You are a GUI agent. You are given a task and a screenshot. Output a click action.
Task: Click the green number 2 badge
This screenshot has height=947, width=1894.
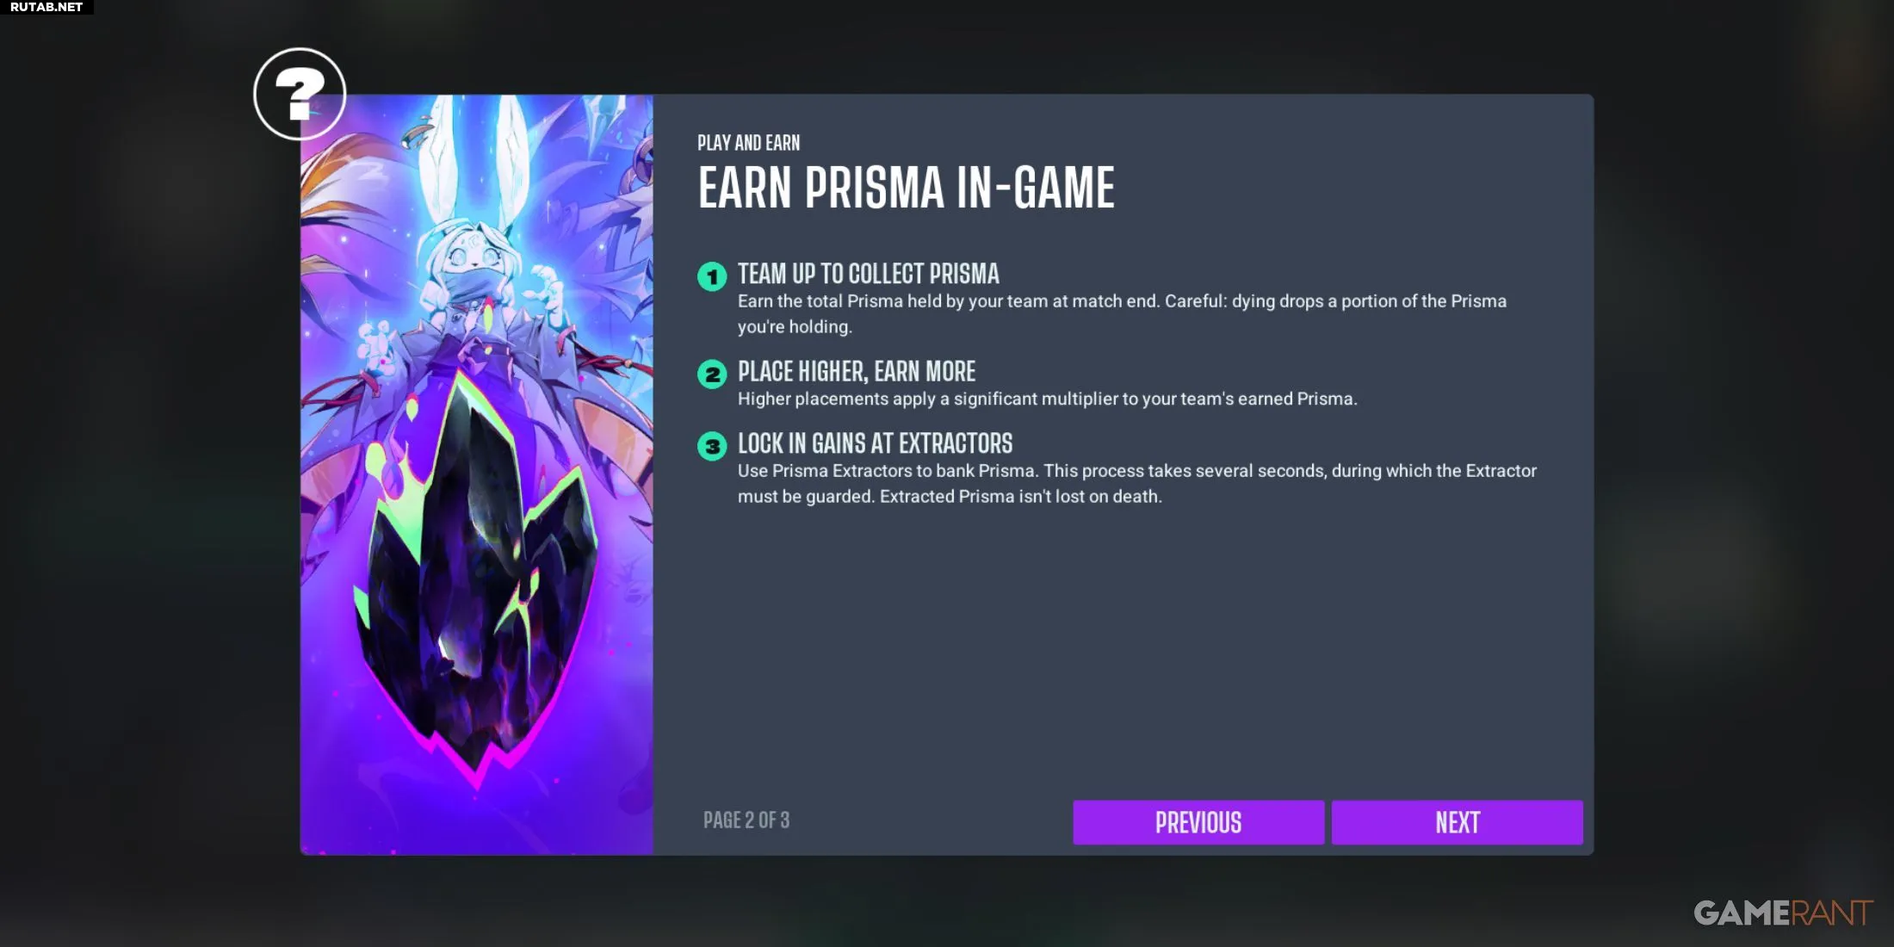tap(712, 374)
